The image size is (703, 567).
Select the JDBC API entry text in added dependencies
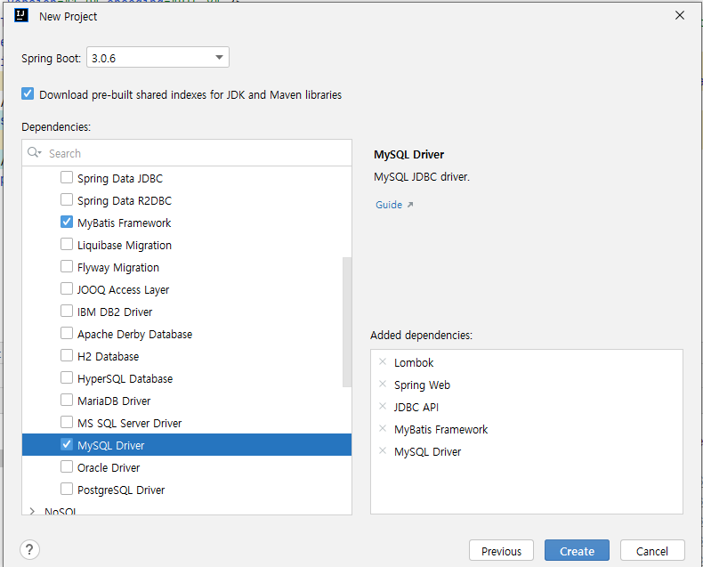coord(416,408)
